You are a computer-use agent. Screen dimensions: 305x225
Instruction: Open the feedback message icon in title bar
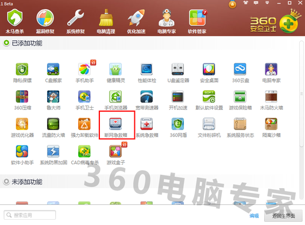click(256, 3)
